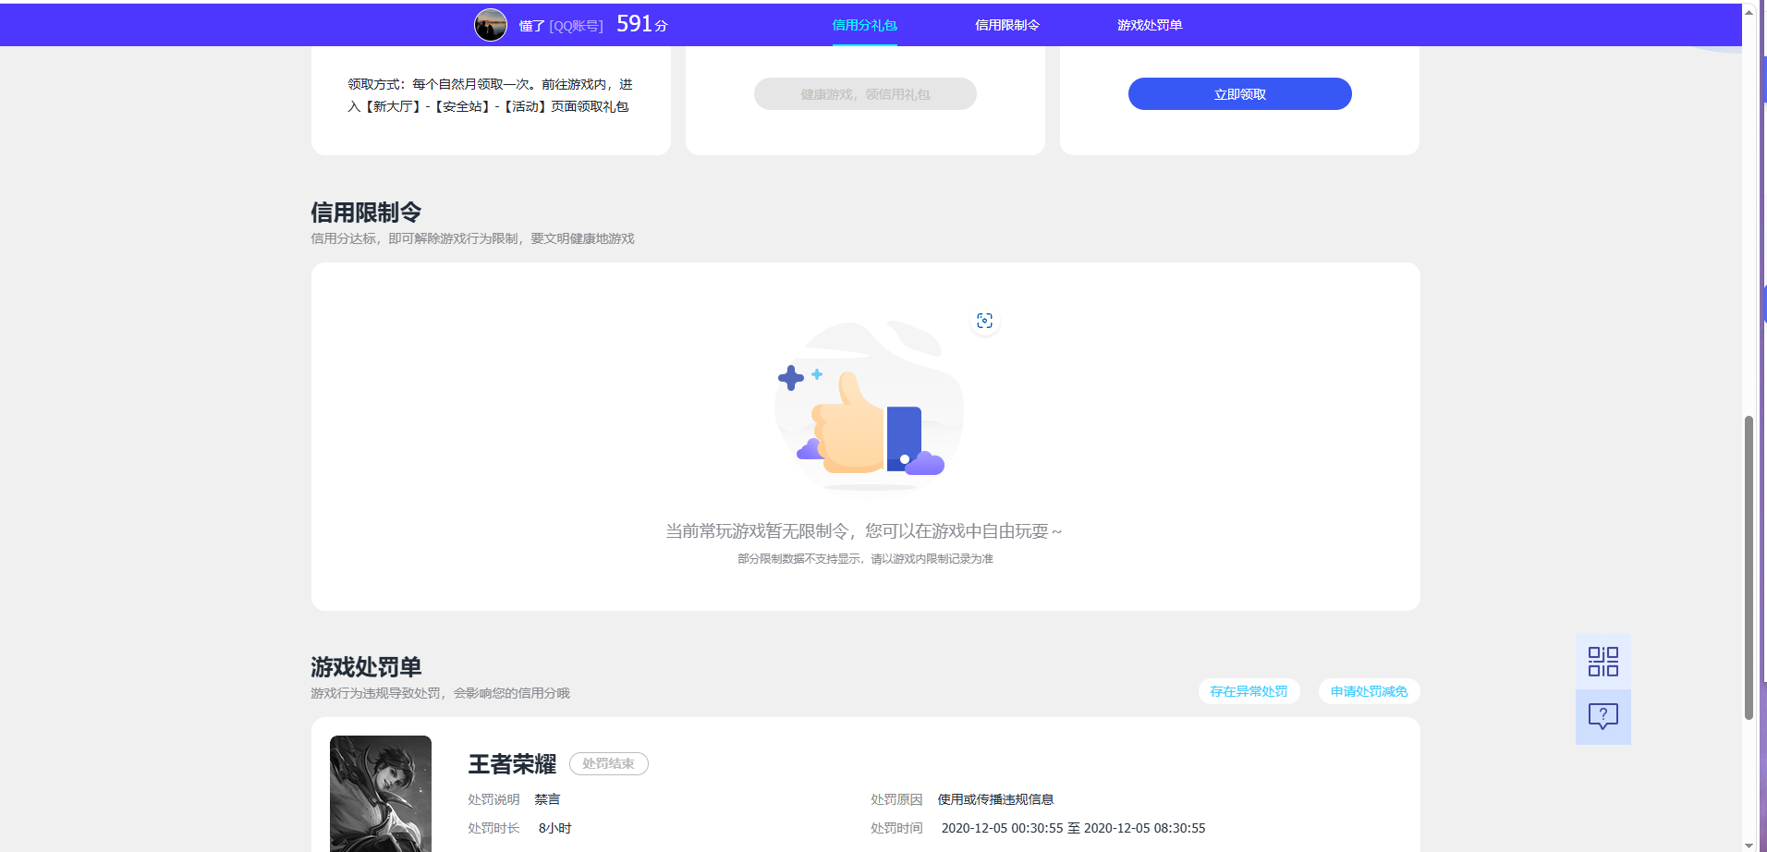Screen dimensions: 1767x852
Task: Click the 王者荣耀 game thumbnail
Action: [x=381, y=794]
